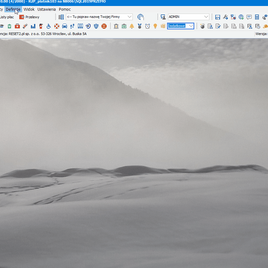Click the green checkmark document icon
Screen dimensions: 268x268
coord(9,26)
